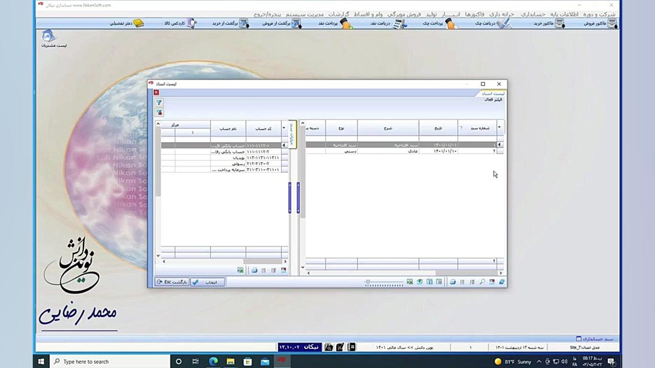The height and width of the screenshot is (368, 655).
Task: Select the vertical جزئیات سند side tab
Action: tap(292, 134)
